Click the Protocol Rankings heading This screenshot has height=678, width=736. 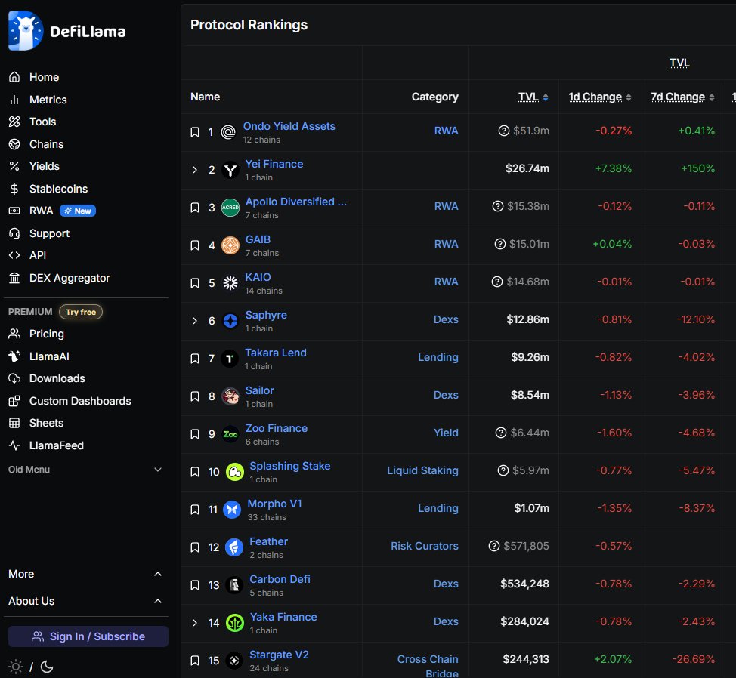(x=249, y=25)
